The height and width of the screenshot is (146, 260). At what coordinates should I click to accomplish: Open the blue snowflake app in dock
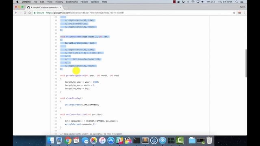(162, 140)
